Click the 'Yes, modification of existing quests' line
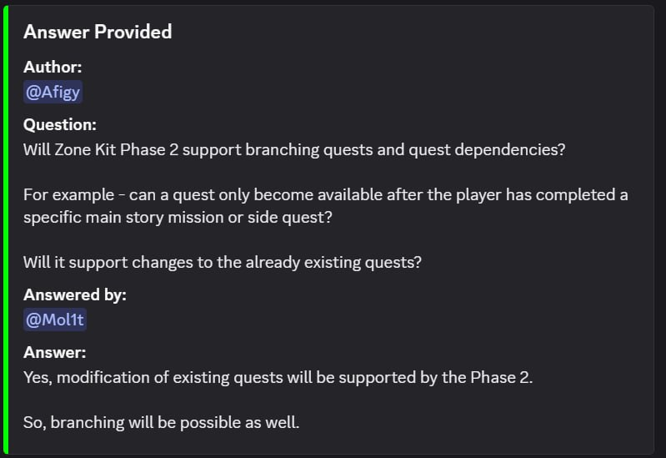 click(x=278, y=378)
